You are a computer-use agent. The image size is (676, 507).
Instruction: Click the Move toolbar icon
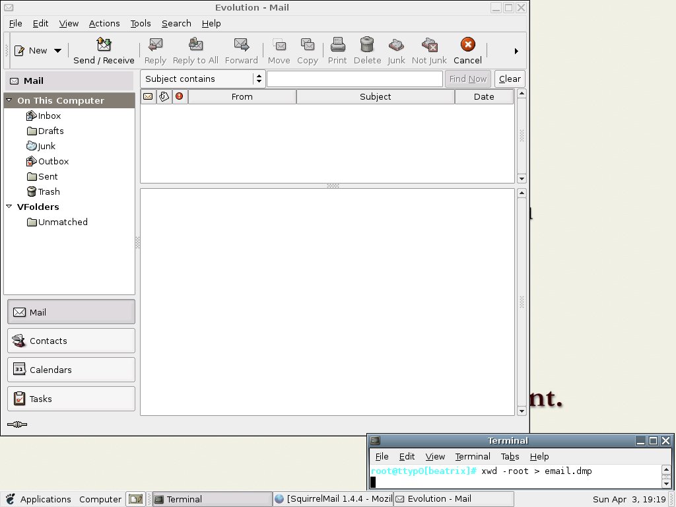click(279, 44)
